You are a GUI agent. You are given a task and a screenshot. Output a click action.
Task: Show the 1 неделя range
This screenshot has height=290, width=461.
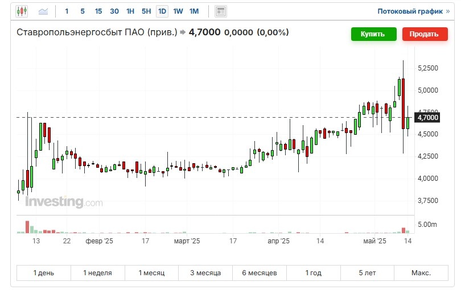(x=98, y=273)
